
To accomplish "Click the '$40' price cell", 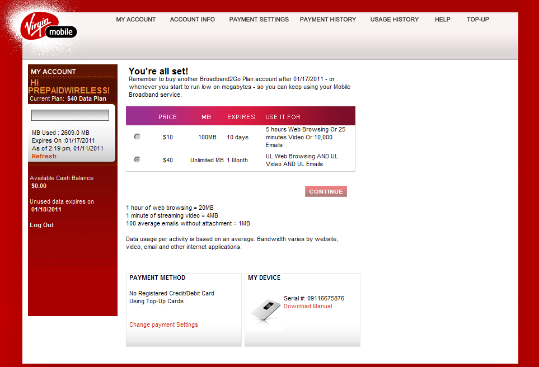I will click(168, 160).
